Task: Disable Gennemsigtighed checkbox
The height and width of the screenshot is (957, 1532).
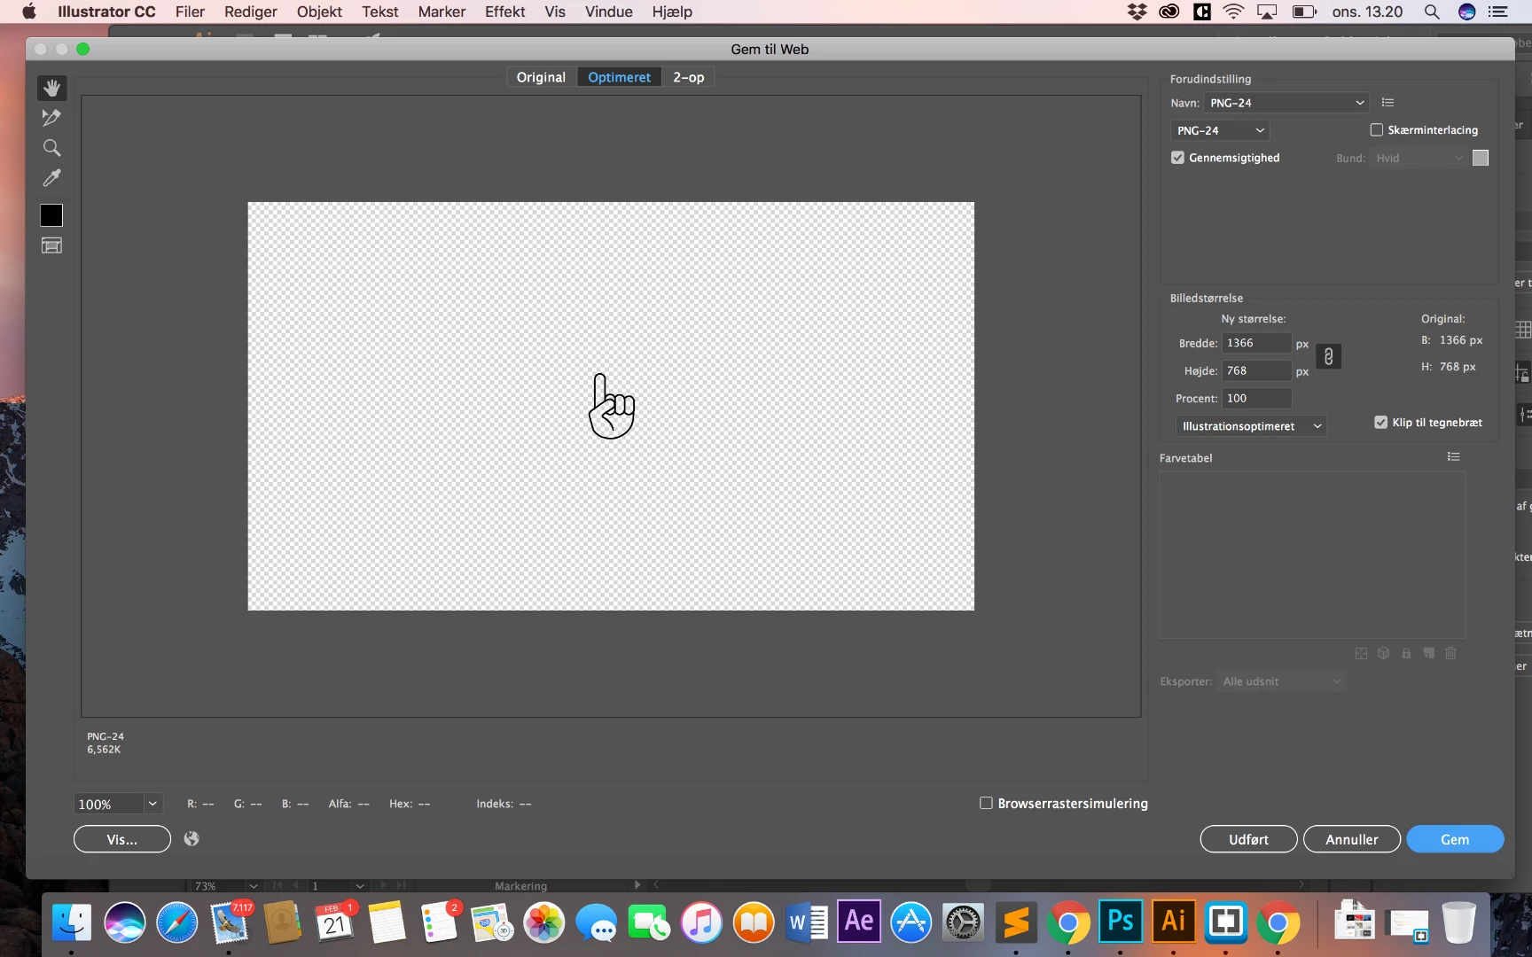Action: pos(1177,158)
